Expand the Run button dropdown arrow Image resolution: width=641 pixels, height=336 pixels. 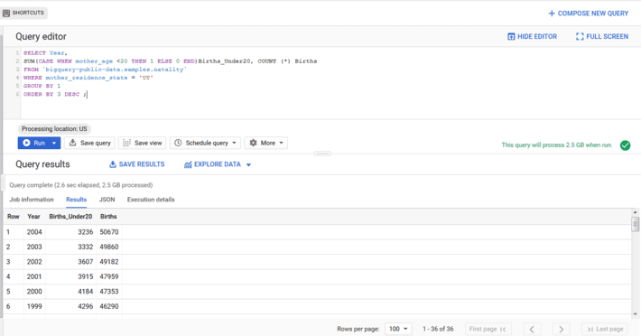[x=54, y=143]
